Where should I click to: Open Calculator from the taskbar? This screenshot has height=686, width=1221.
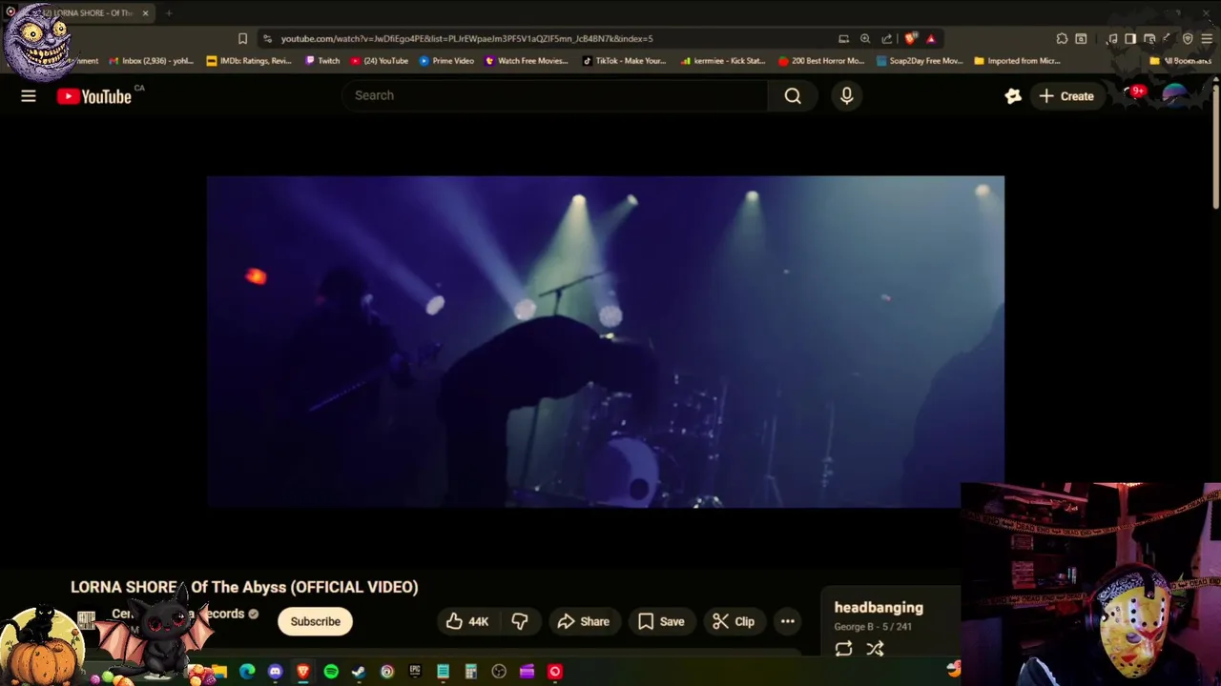[470, 672]
